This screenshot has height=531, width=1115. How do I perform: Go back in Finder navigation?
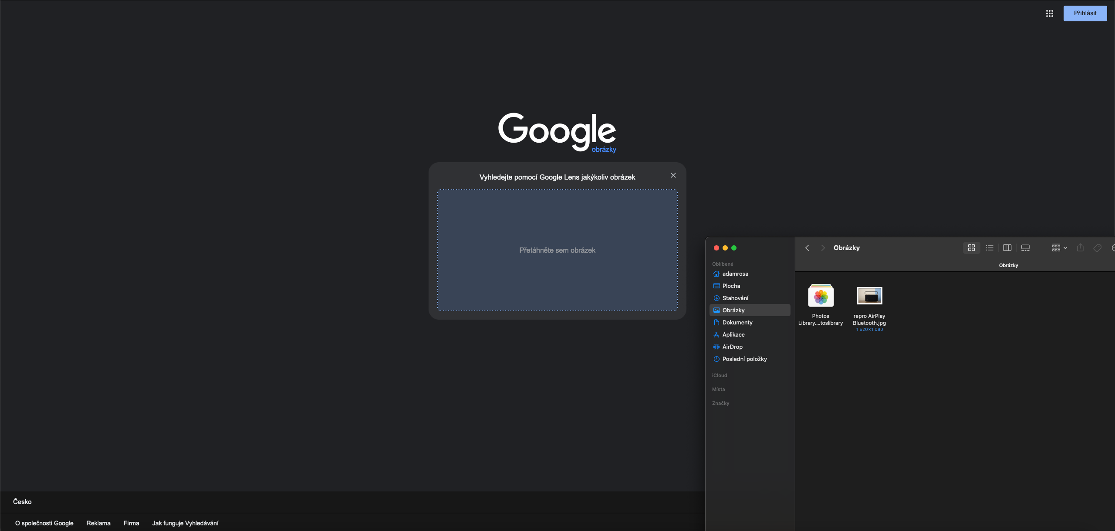tap(807, 248)
